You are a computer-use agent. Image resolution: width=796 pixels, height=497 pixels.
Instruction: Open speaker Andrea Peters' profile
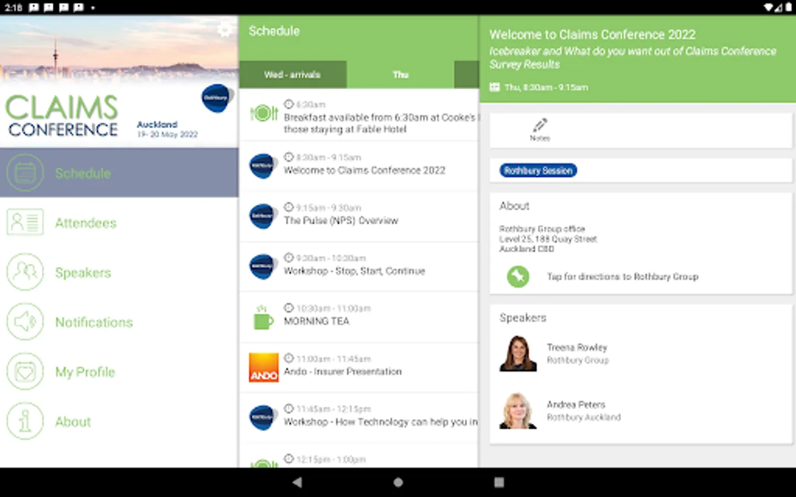tap(641, 410)
